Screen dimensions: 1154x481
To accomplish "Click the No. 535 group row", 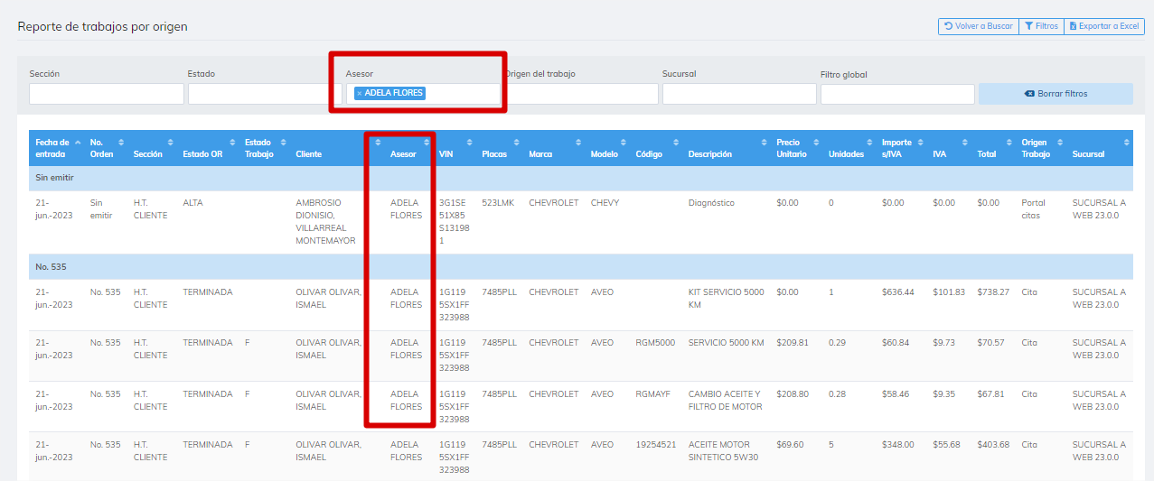I will pos(581,267).
